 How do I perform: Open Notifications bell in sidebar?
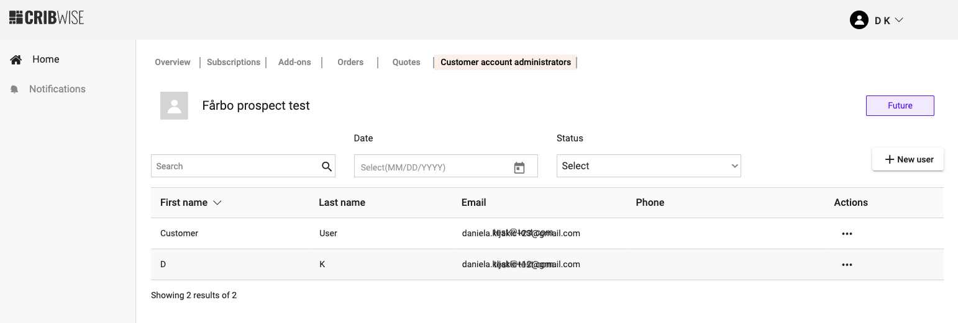[15, 89]
